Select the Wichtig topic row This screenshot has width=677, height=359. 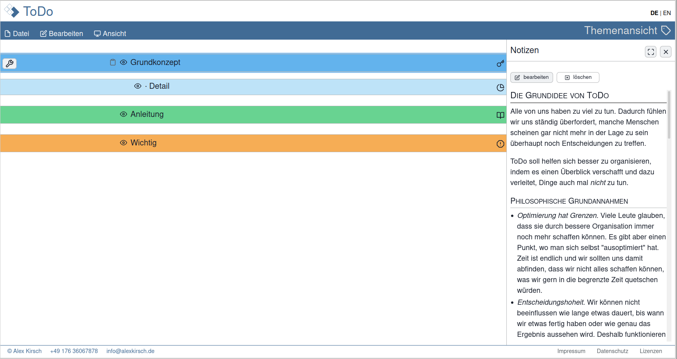(253, 143)
